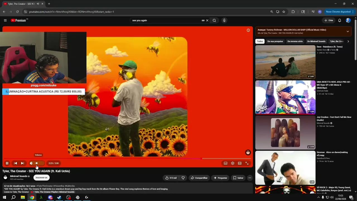Go to YouTube Premium home logo
Screen dimensions: 357x201
19,20
